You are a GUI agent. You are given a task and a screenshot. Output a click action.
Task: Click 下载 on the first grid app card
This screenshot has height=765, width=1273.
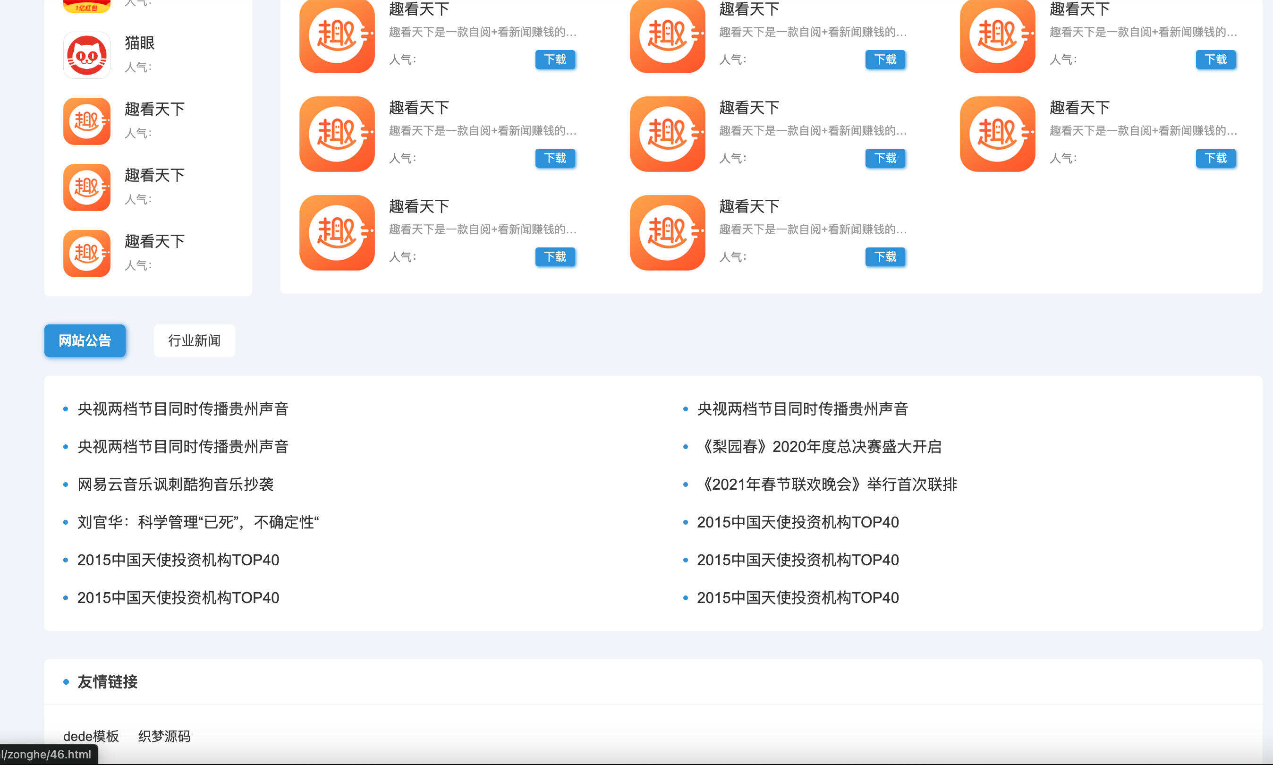pyautogui.click(x=555, y=60)
